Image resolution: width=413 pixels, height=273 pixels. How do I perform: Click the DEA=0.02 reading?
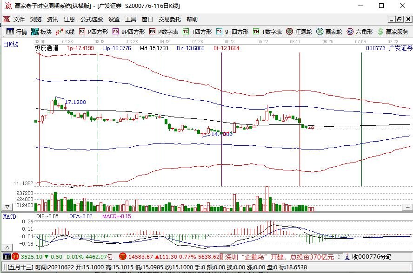(x=81, y=216)
